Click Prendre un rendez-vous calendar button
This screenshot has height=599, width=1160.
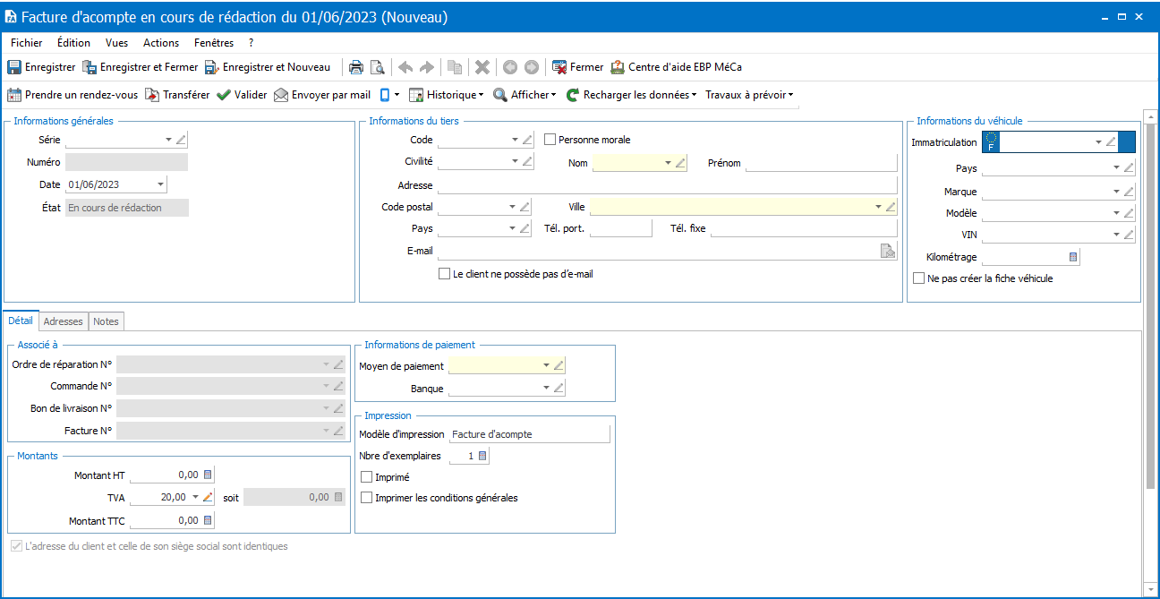(72, 95)
